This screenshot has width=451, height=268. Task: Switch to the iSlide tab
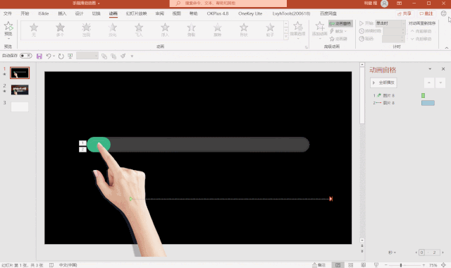click(x=44, y=13)
